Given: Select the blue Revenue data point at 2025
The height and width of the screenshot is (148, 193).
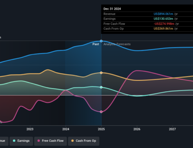Looking at the screenshot, I should tap(101, 41).
